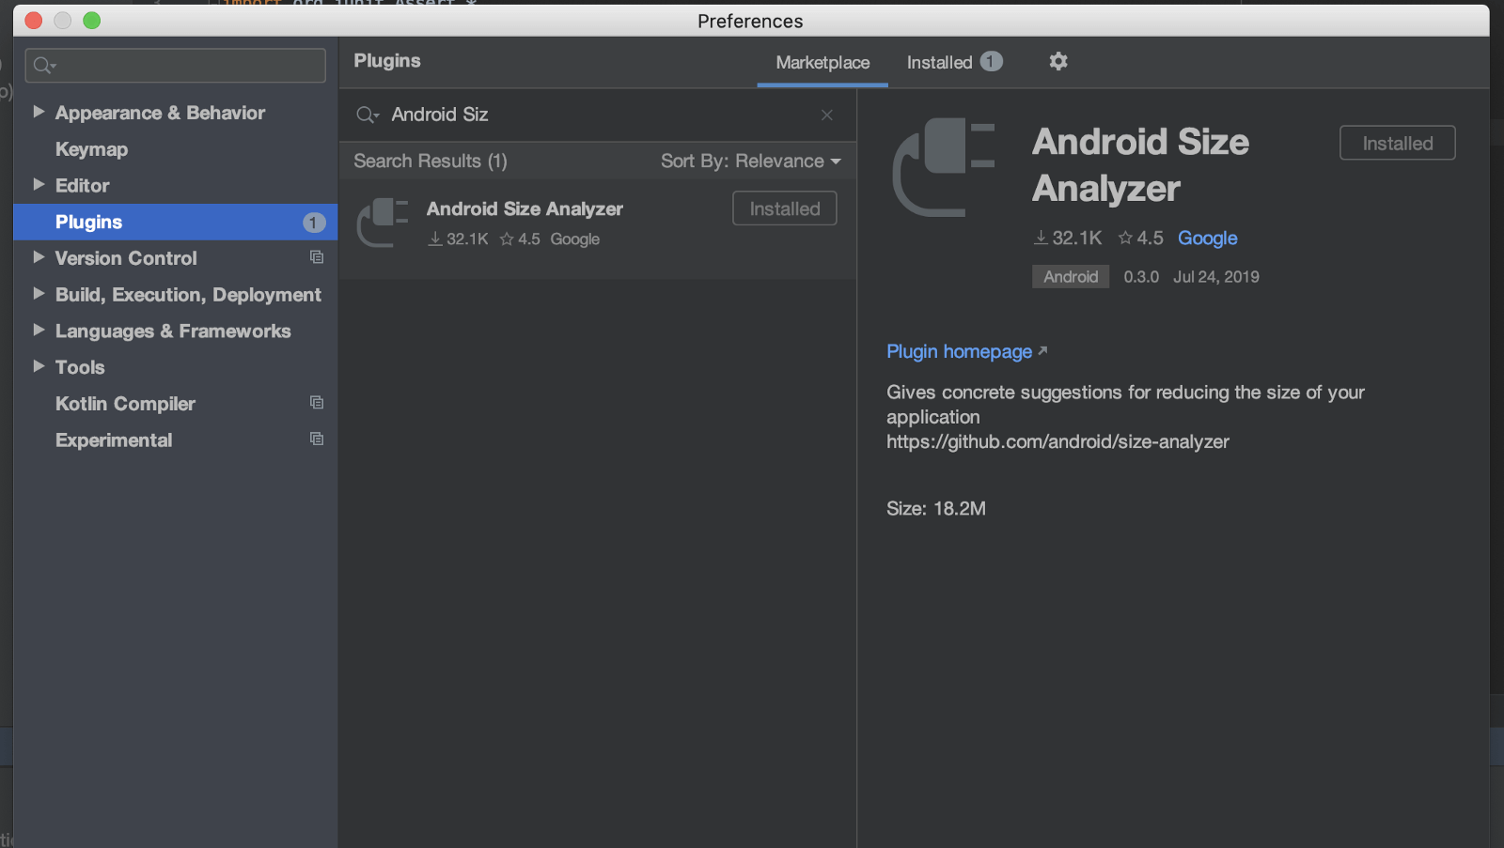Click the Google vendor text in result row
The width and height of the screenshot is (1504, 848).
575,239
